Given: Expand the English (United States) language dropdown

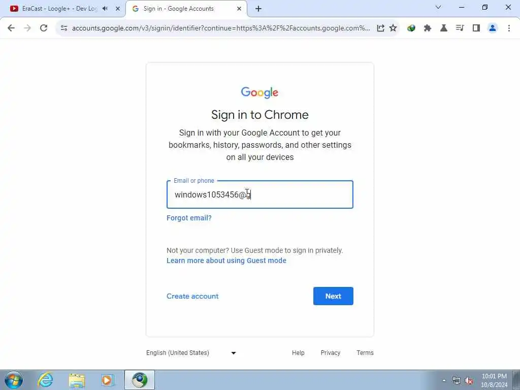Looking at the screenshot, I should [x=191, y=353].
